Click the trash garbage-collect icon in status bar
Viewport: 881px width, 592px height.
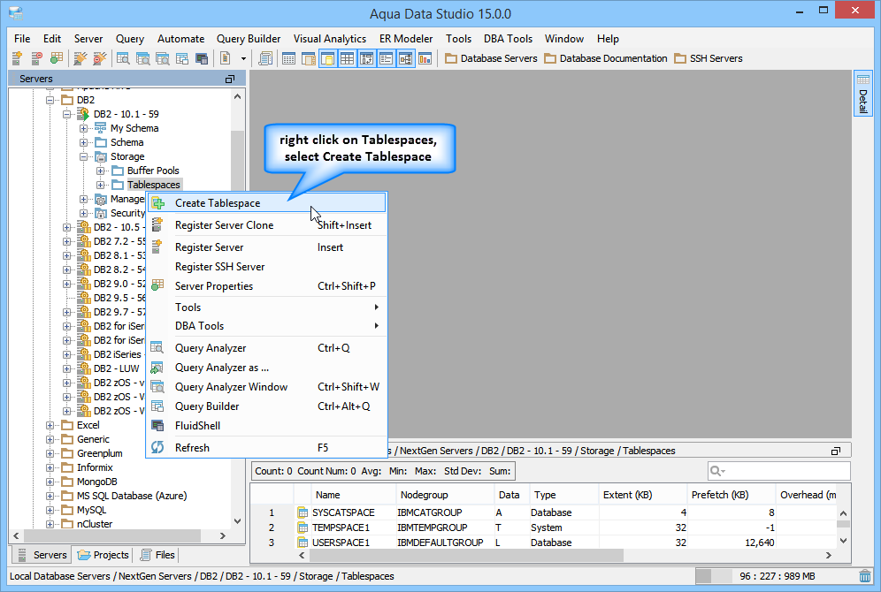(865, 576)
